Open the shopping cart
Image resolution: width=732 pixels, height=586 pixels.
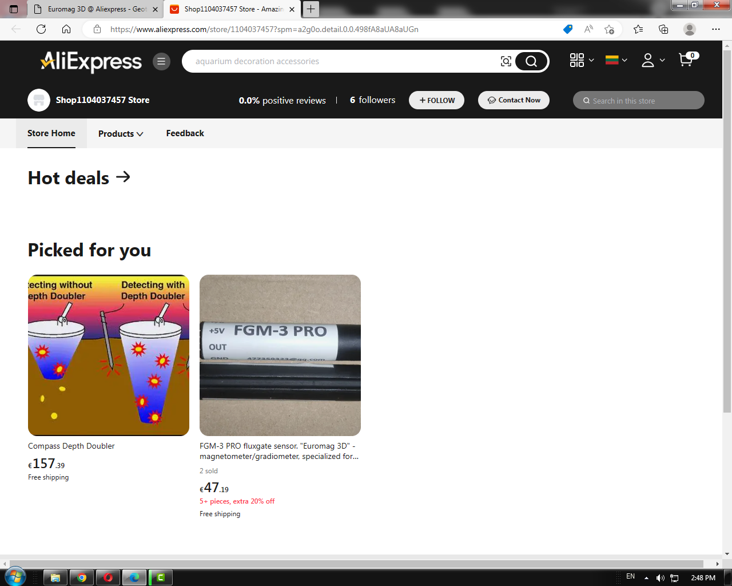coord(688,59)
